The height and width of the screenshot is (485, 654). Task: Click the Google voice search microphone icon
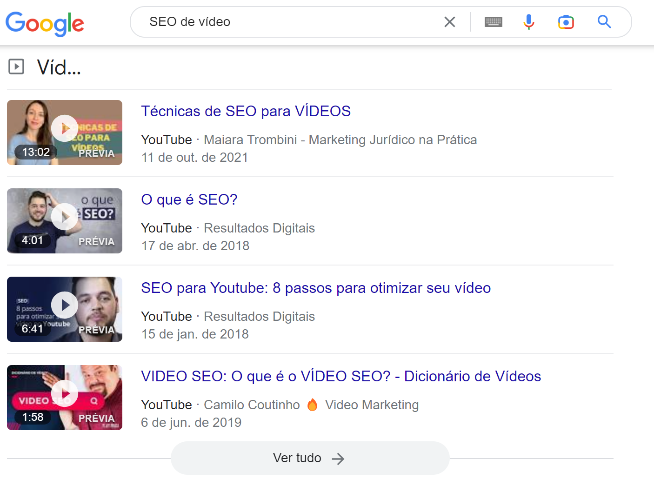[529, 21]
